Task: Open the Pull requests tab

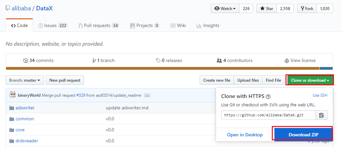Action: (x=99, y=25)
